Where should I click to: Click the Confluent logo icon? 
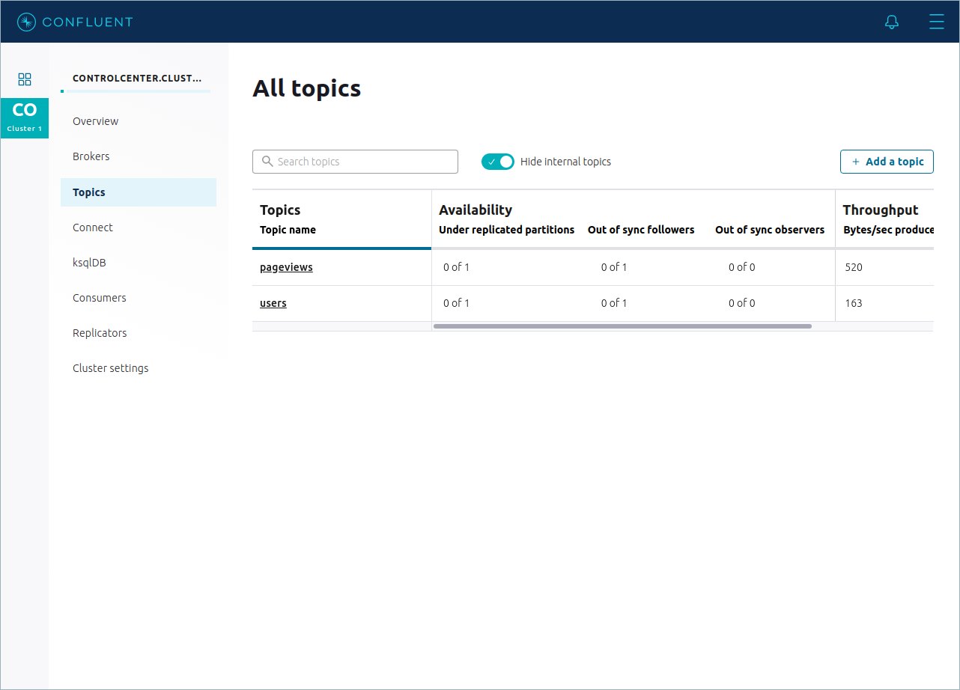click(26, 22)
